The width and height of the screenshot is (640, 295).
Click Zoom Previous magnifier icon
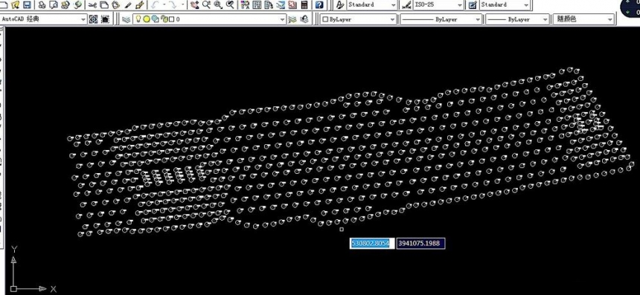point(231,5)
